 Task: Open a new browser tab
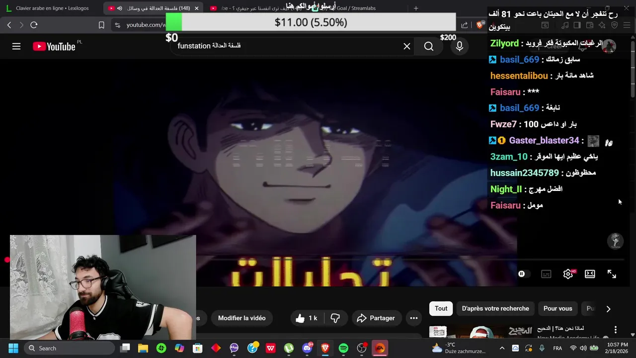point(416,8)
